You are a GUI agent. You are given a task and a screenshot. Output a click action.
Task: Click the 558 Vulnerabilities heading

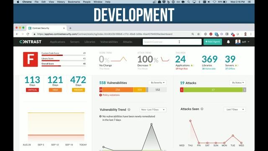113,83
